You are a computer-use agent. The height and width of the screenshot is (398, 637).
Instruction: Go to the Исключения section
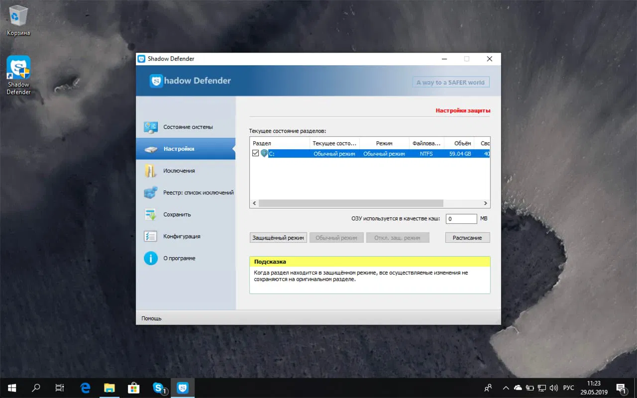(186, 171)
